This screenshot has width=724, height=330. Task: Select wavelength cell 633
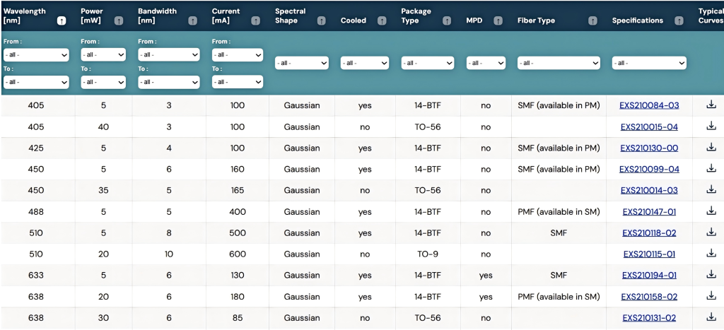pyautogui.click(x=36, y=276)
